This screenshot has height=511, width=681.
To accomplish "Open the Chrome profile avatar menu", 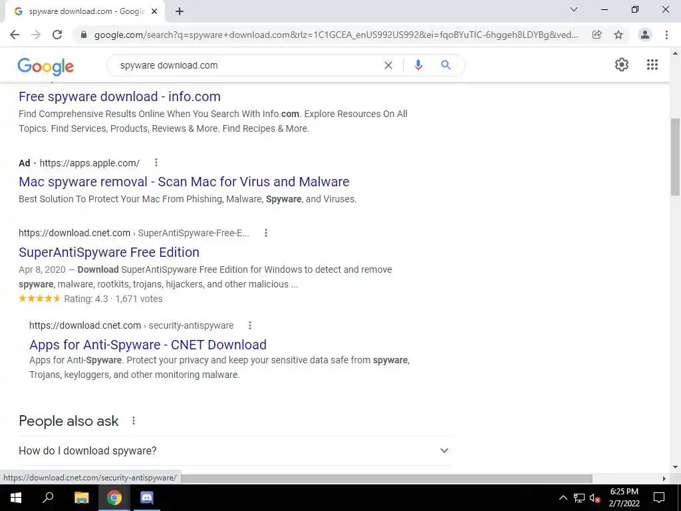I will tap(645, 35).
